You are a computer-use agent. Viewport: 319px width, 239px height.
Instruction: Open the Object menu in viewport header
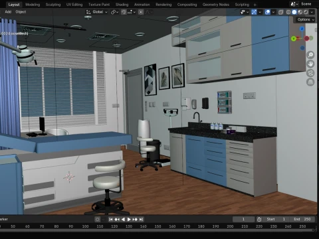[x=21, y=12]
